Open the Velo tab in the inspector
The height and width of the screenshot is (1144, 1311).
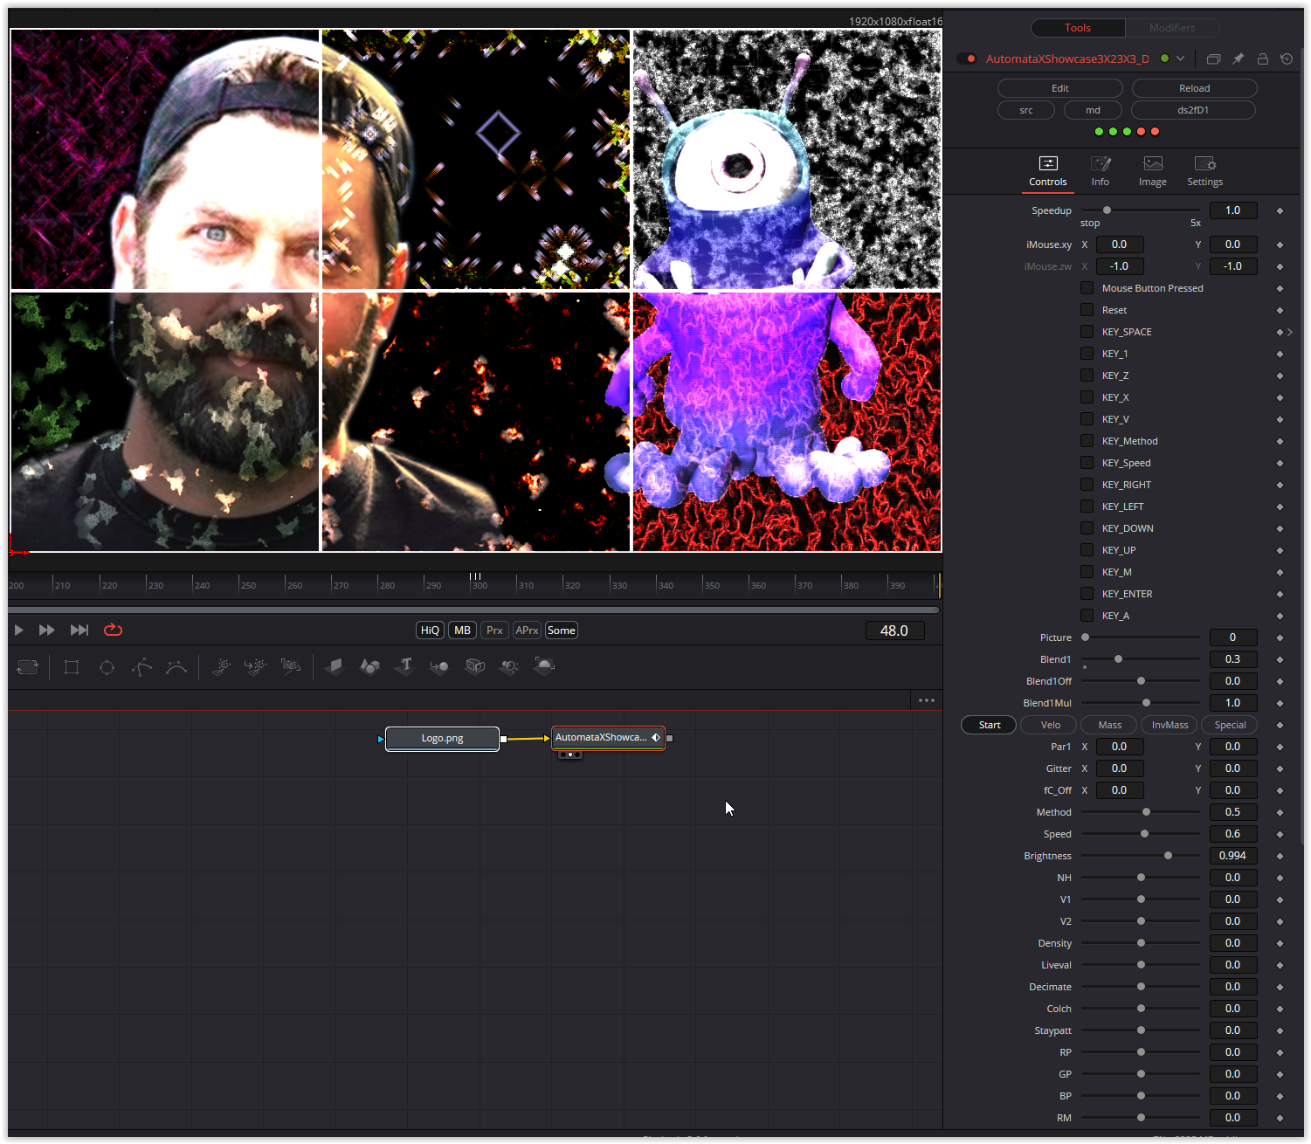[x=1048, y=724]
